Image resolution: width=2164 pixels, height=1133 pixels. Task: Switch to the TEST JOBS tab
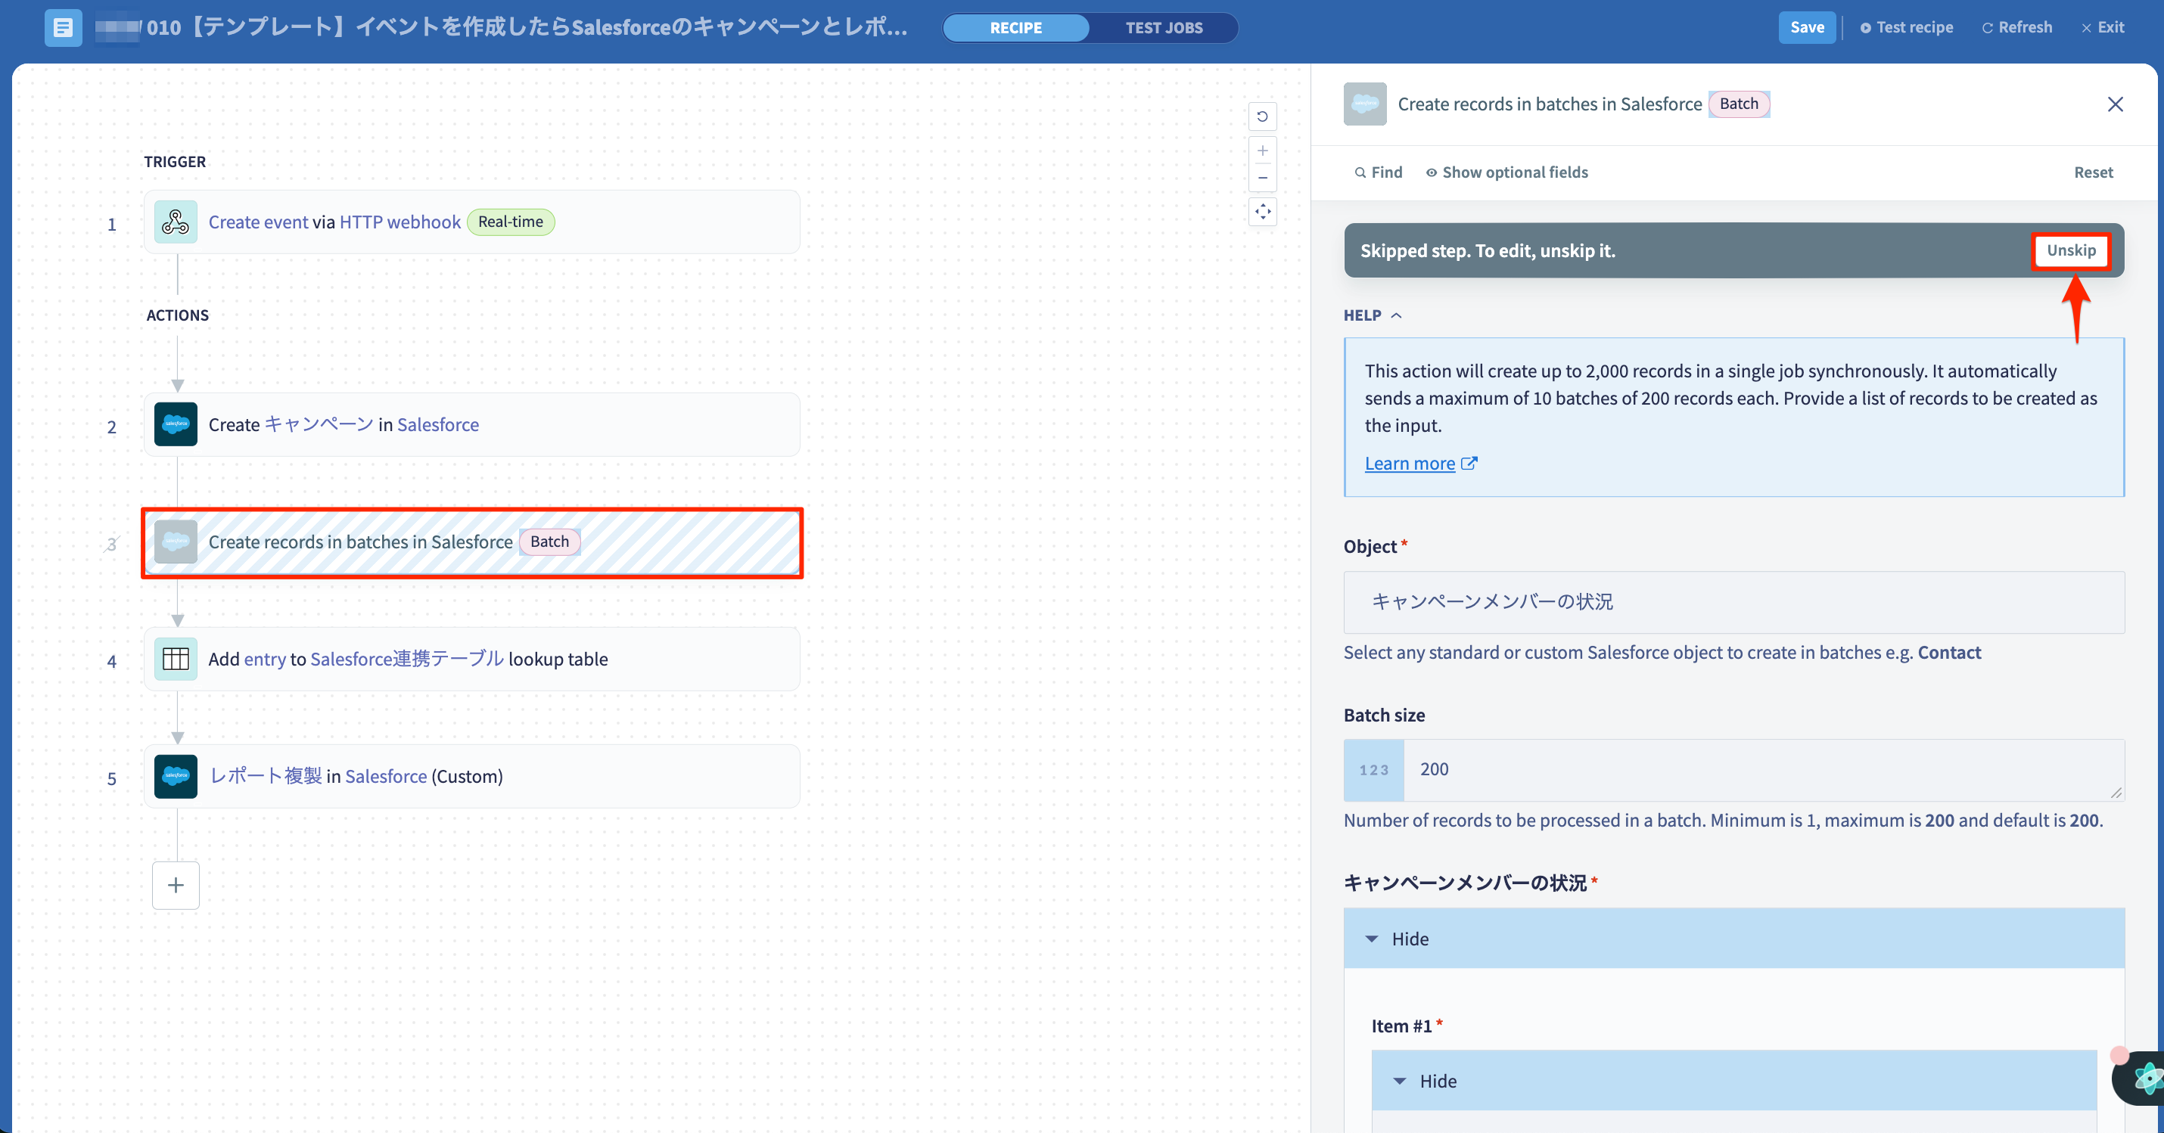pos(1164,28)
